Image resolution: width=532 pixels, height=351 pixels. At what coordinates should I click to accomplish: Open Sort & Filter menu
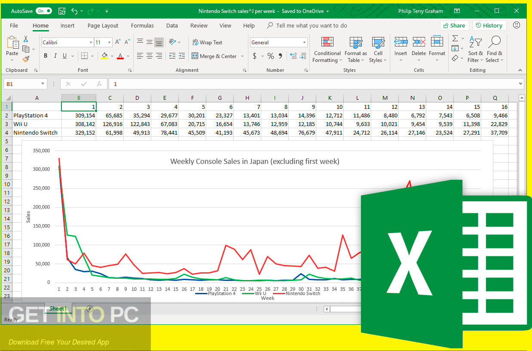[x=475, y=49]
